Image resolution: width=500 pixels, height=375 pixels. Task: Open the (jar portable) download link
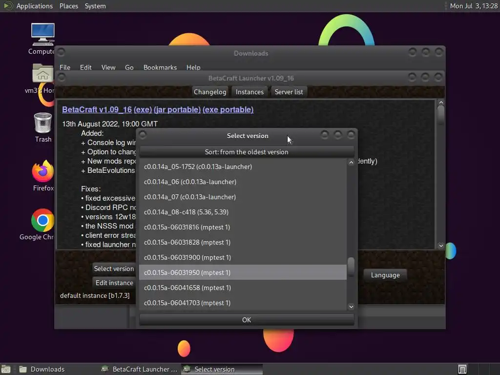[x=177, y=109]
